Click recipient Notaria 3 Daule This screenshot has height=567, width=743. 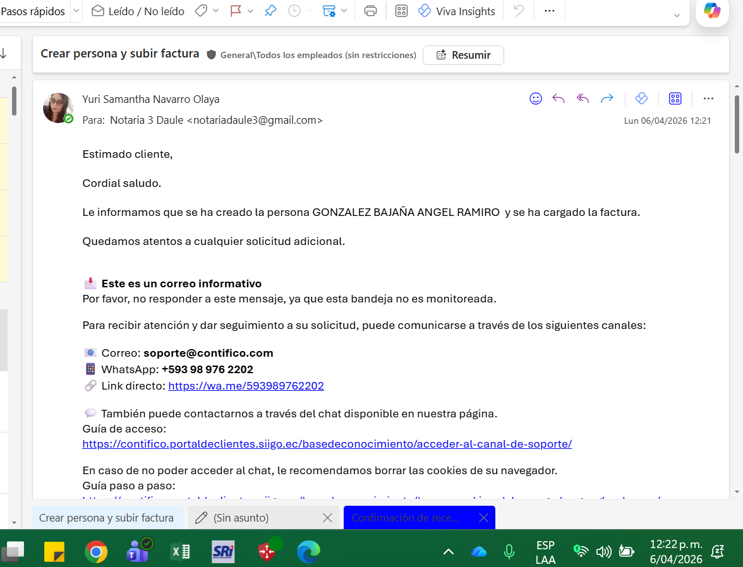click(x=216, y=121)
